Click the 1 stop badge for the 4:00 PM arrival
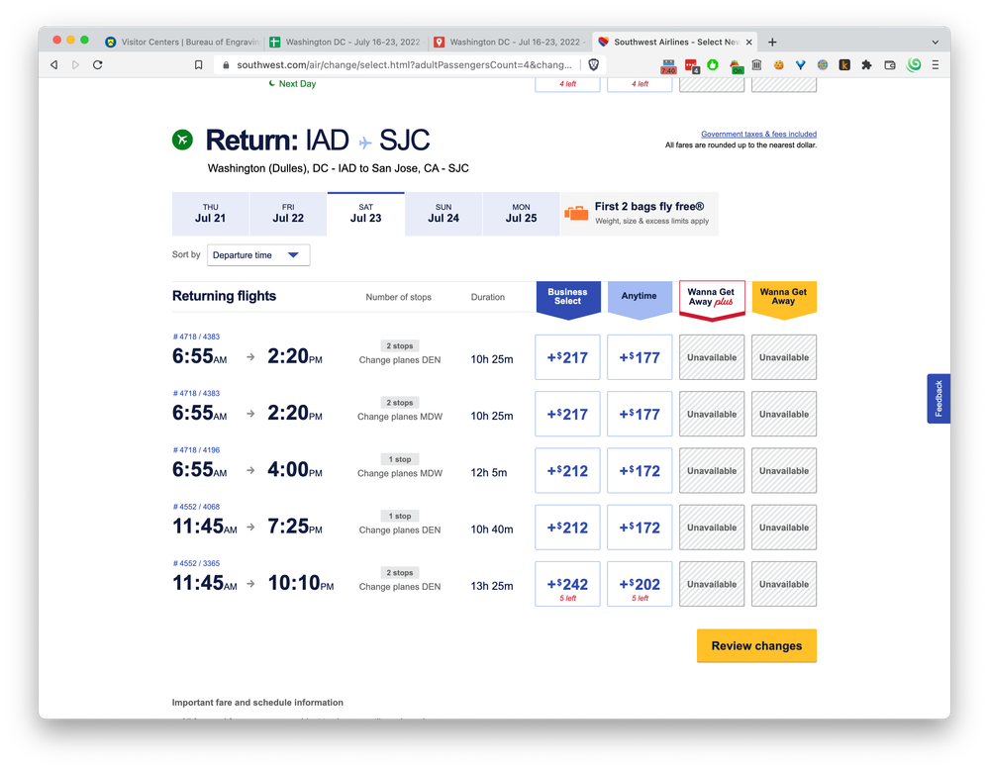This screenshot has height=770, width=989. coord(400,459)
